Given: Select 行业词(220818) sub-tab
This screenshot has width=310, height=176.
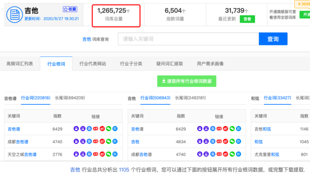Looking at the screenshot, I should tap(36, 98).
